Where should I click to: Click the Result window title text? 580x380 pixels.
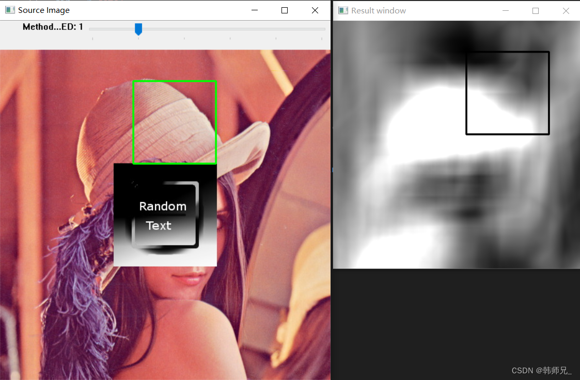coord(378,10)
